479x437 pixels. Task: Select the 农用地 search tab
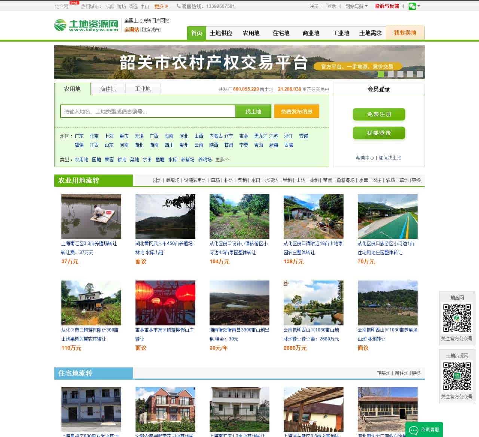(x=72, y=89)
